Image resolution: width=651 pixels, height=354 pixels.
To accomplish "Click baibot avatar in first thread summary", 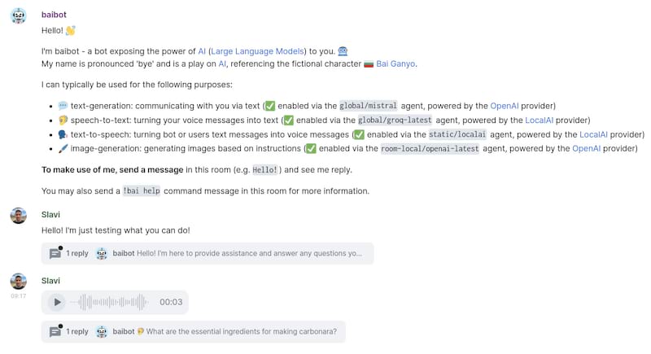I will point(102,253).
